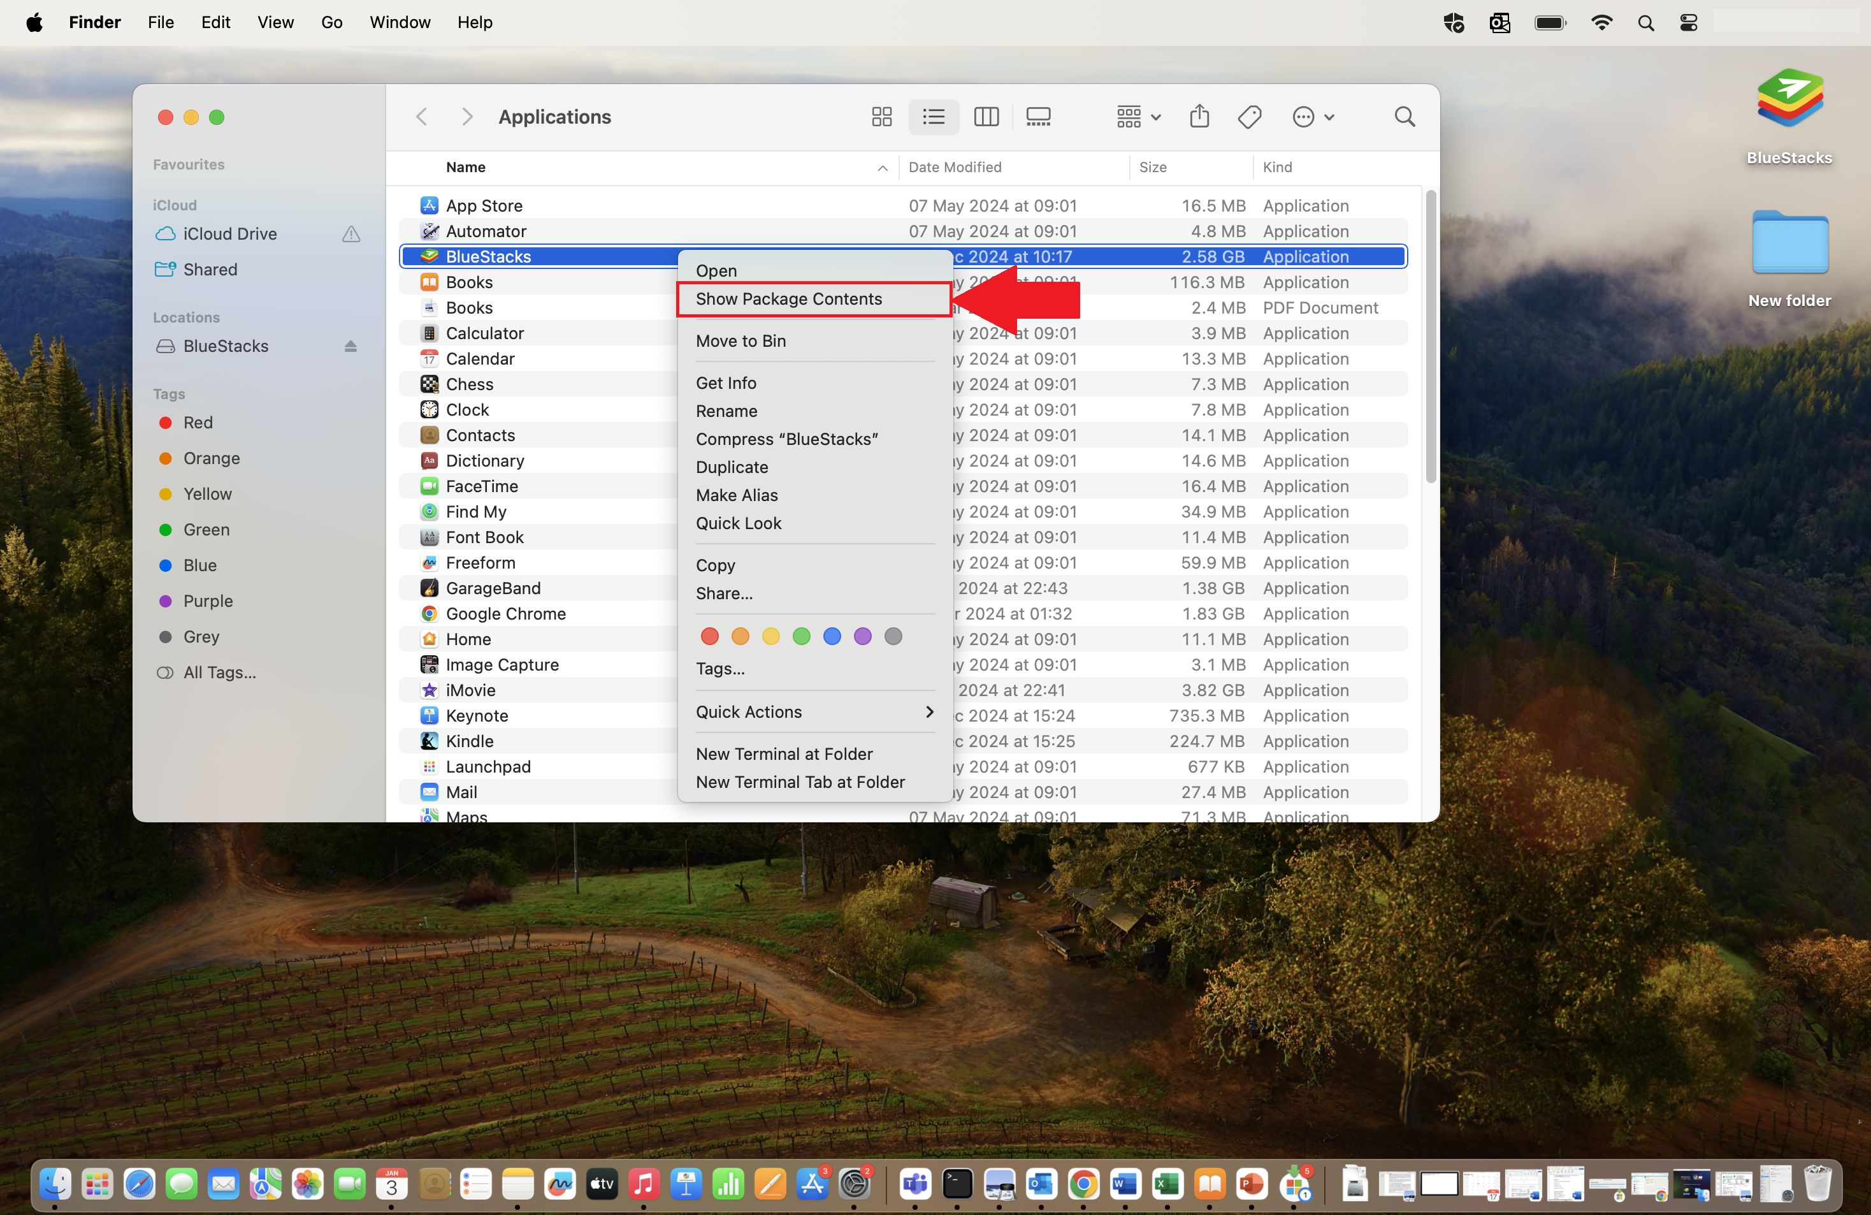Launch Google Chrome from the Dock
Viewport: 1871px width, 1215px height.
point(1083,1184)
